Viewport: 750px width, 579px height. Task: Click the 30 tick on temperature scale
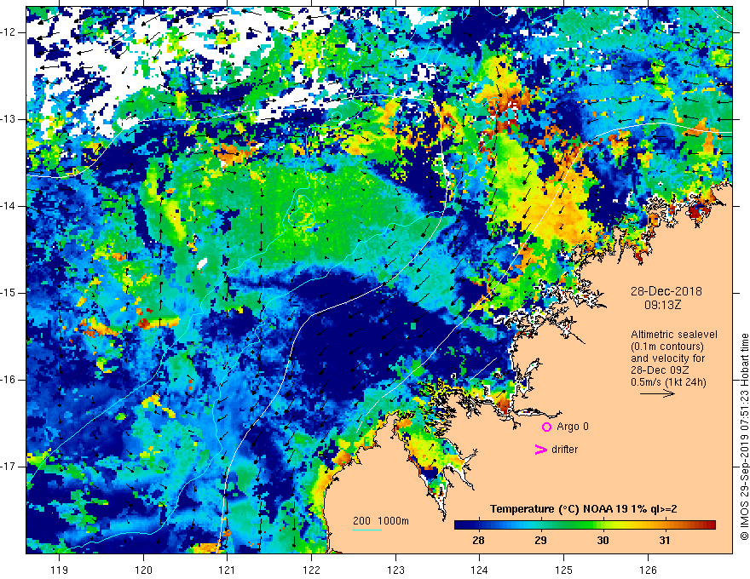pos(603,541)
